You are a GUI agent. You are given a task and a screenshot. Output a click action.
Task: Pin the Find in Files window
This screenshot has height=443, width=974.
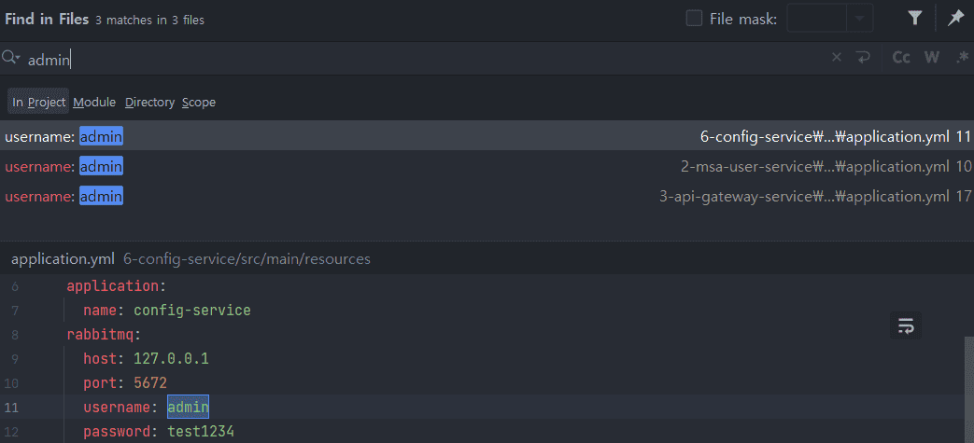[x=955, y=19]
